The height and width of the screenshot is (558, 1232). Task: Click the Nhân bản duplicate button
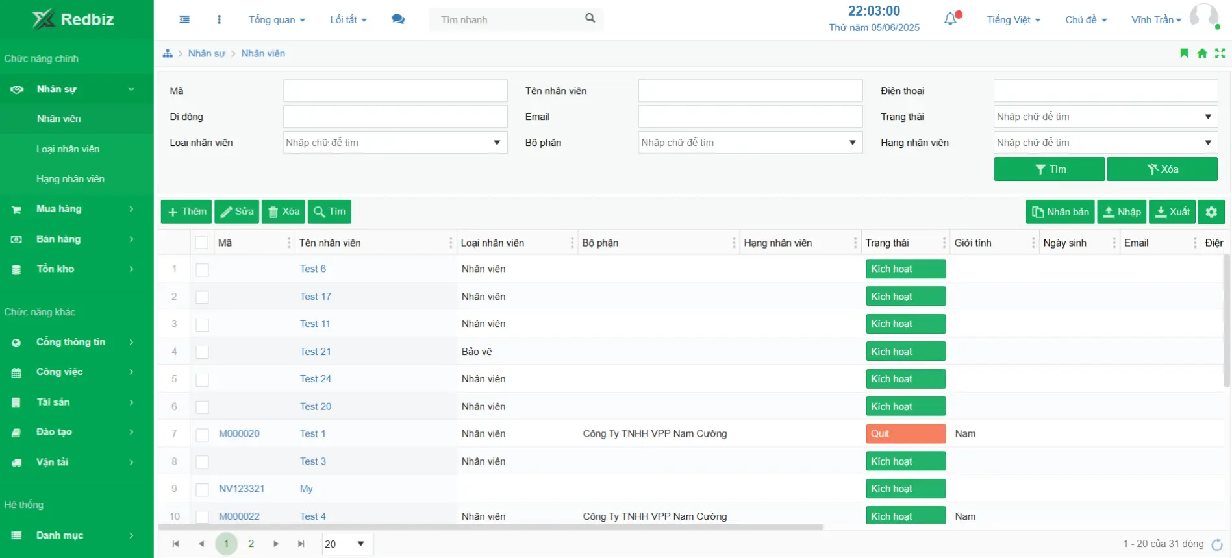pos(1060,212)
